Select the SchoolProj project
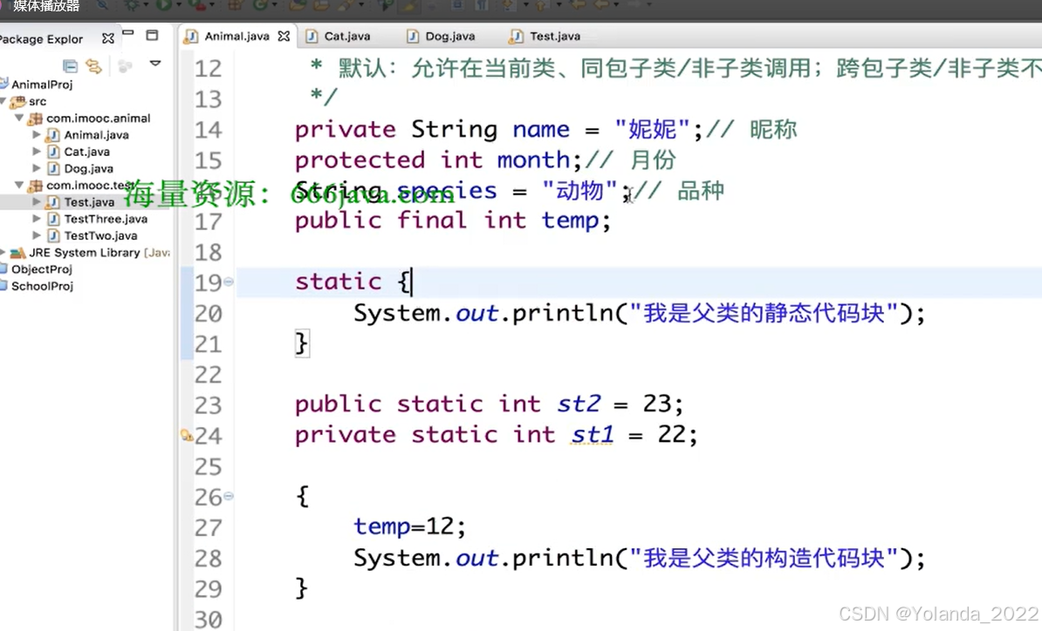 click(x=42, y=286)
